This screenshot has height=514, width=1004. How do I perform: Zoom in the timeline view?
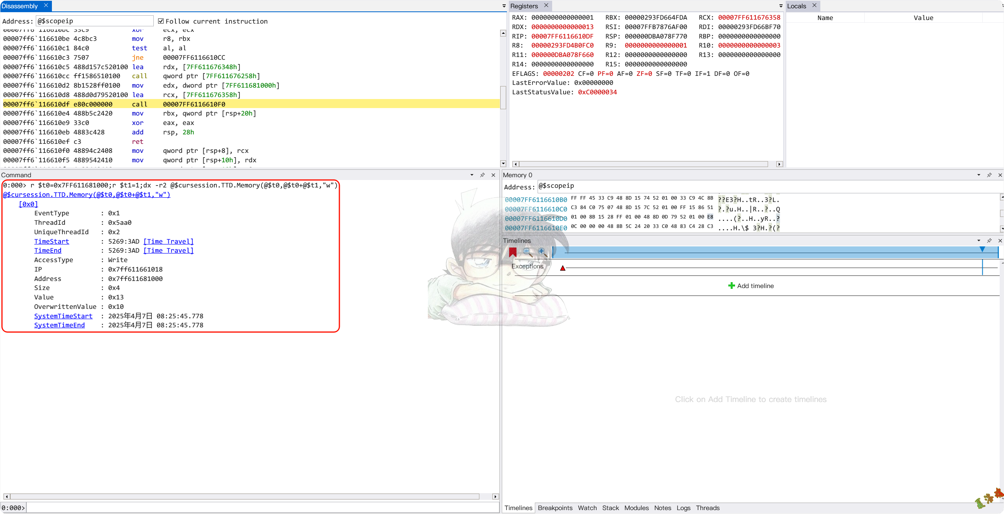click(x=541, y=251)
